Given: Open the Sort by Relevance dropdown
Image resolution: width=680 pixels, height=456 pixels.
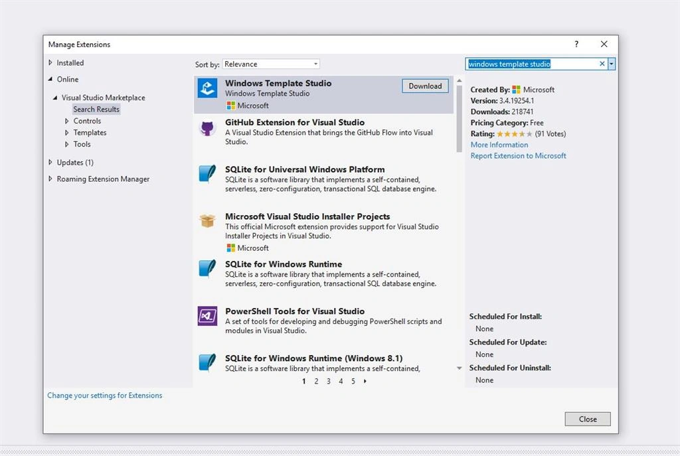Looking at the screenshot, I should [x=271, y=64].
